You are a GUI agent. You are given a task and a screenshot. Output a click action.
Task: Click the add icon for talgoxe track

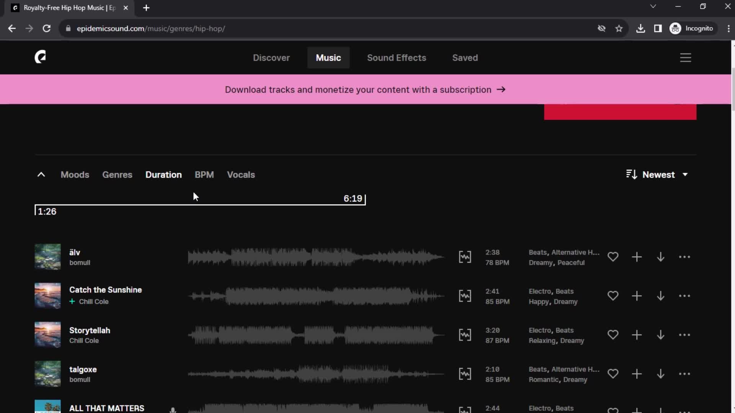637,374
